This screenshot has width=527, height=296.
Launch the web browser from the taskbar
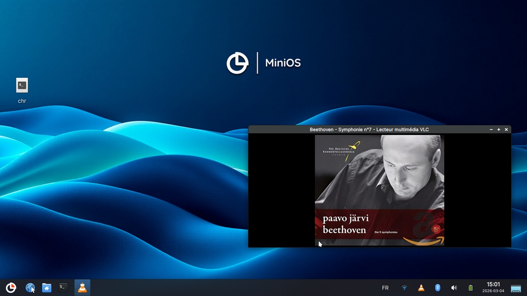coord(30,288)
